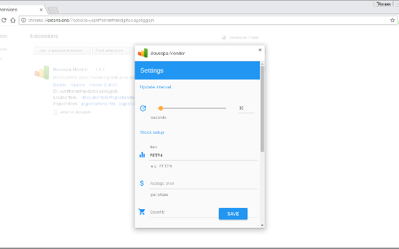This screenshot has width=399, height=249.
Task: Click scrollbar down arrow in settings dialog
Action: click(x=262, y=225)
